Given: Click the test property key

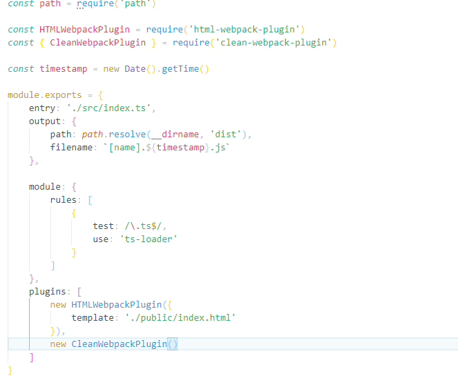Looking at the screenshot, I should click(103, 226).
